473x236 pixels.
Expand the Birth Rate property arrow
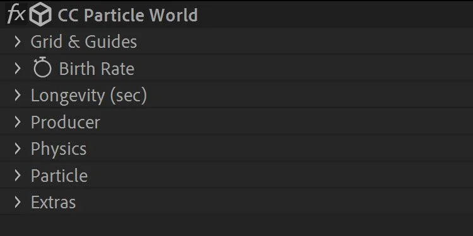(x=18, y=69)
